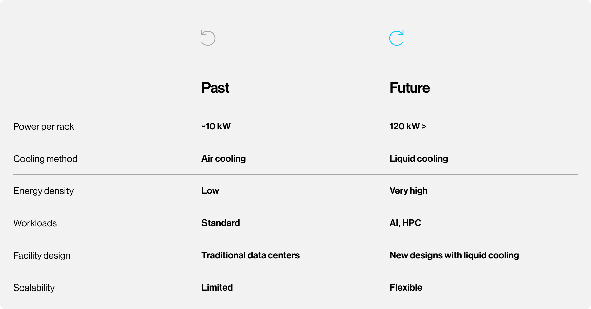591x309 pixels.
Task: Select the Energy density row label
Action: (x=43, y=191)
